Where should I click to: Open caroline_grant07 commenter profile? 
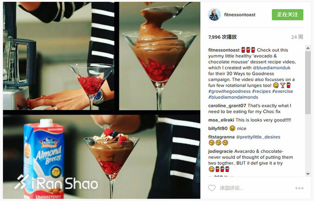tap(227, 106)
